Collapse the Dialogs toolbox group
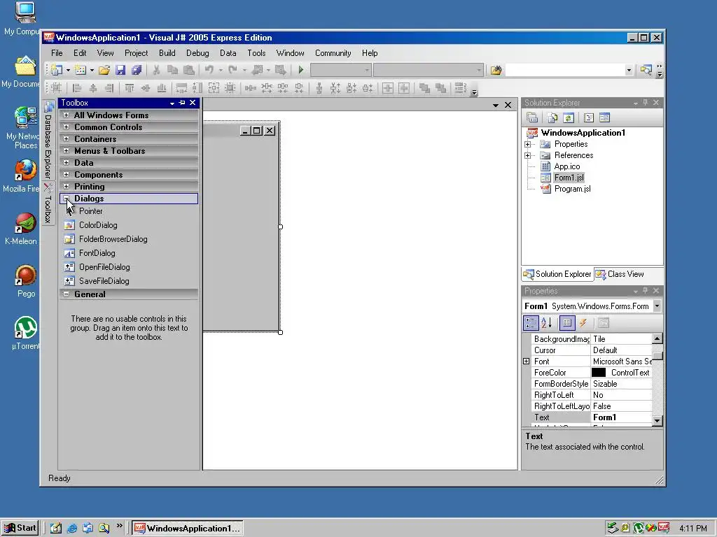717x537 pixels. pyautogui.click(x=67, y=198)
